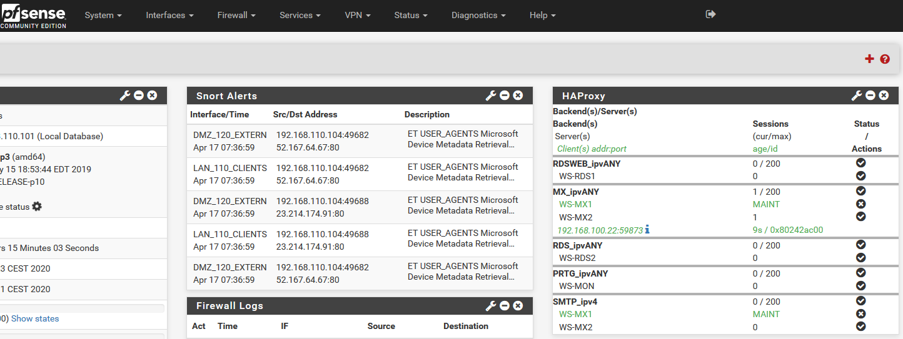Screen dimensions: 903x339
Task: Minimize the Snort Alerts widget
Action: click(x=505, y=96)
